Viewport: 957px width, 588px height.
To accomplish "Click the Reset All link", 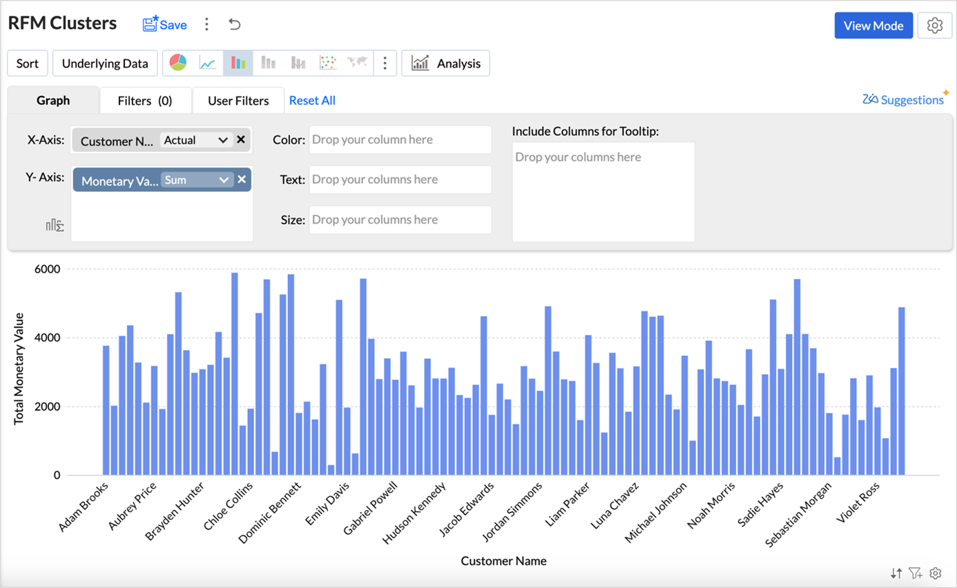I will click(x=312, y=100).
